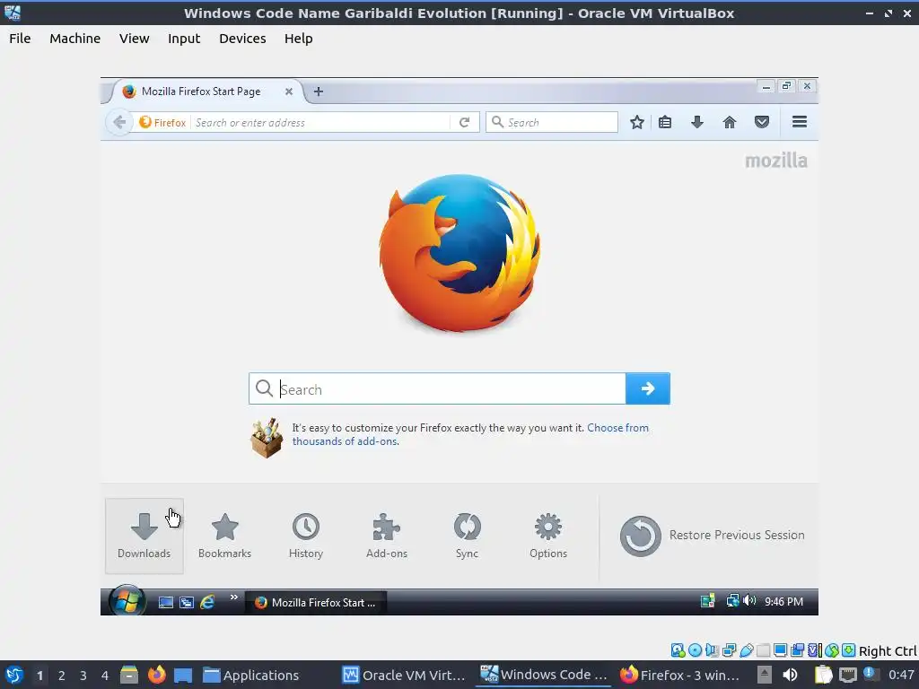Click the Windows Vista Start orb
Viewport: 919px width, 689px height.
127,601
